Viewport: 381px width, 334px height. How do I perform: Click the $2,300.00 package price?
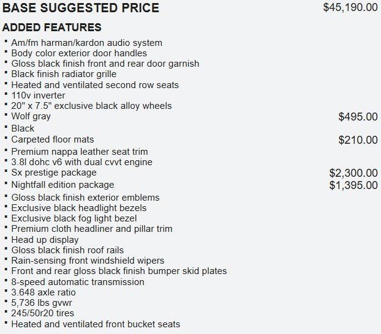[353, 173]
